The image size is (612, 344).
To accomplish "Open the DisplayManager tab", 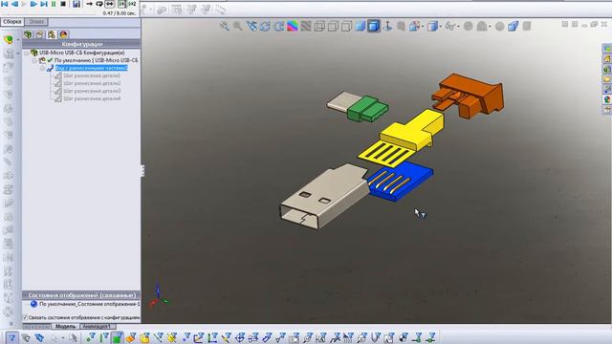I will (64, 34).
